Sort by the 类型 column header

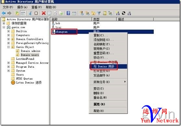[104, 19]
